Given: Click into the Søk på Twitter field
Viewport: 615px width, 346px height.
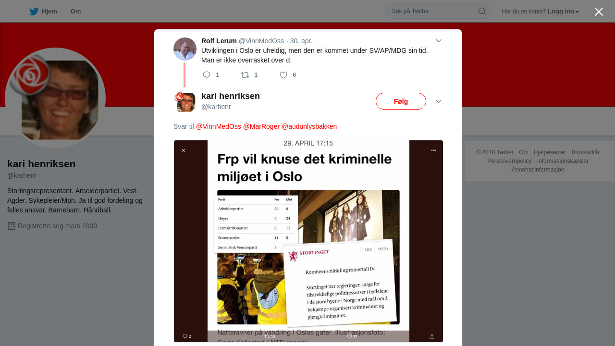Looking at the screenshot, I should 432,11.
